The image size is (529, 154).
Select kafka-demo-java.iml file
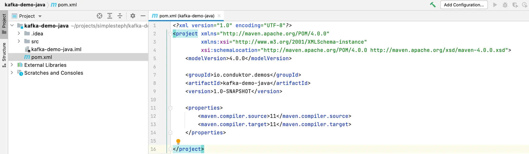56,49
